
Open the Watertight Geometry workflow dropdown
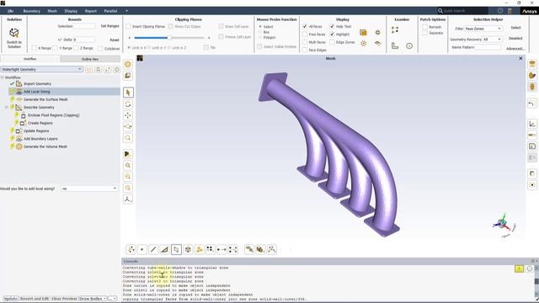41,69
